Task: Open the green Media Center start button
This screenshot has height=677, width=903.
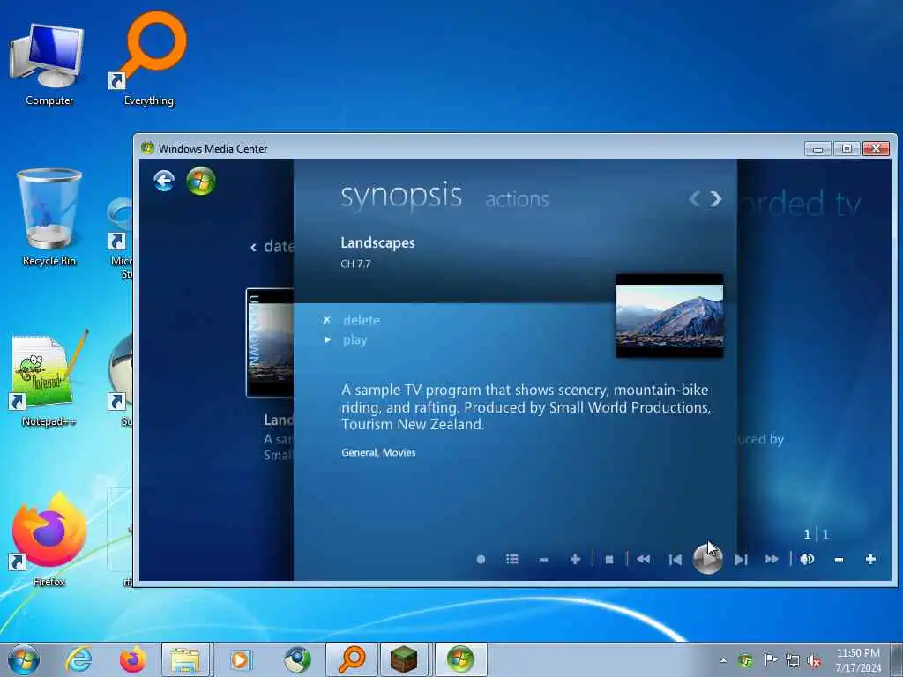Action: [201, 181]
